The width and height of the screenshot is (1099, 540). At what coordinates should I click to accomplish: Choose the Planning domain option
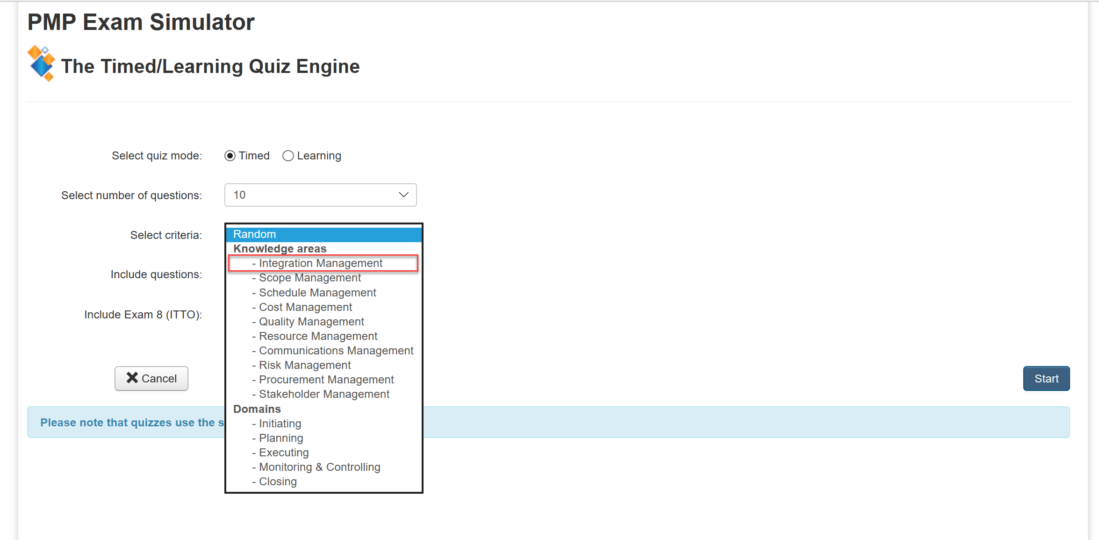tap(324, 438)
